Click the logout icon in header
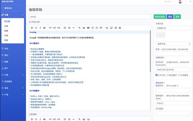Screen dimensions: 193x121 coord(190,2)
